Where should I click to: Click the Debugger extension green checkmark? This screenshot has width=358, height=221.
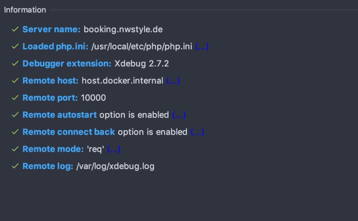[15, 64]
